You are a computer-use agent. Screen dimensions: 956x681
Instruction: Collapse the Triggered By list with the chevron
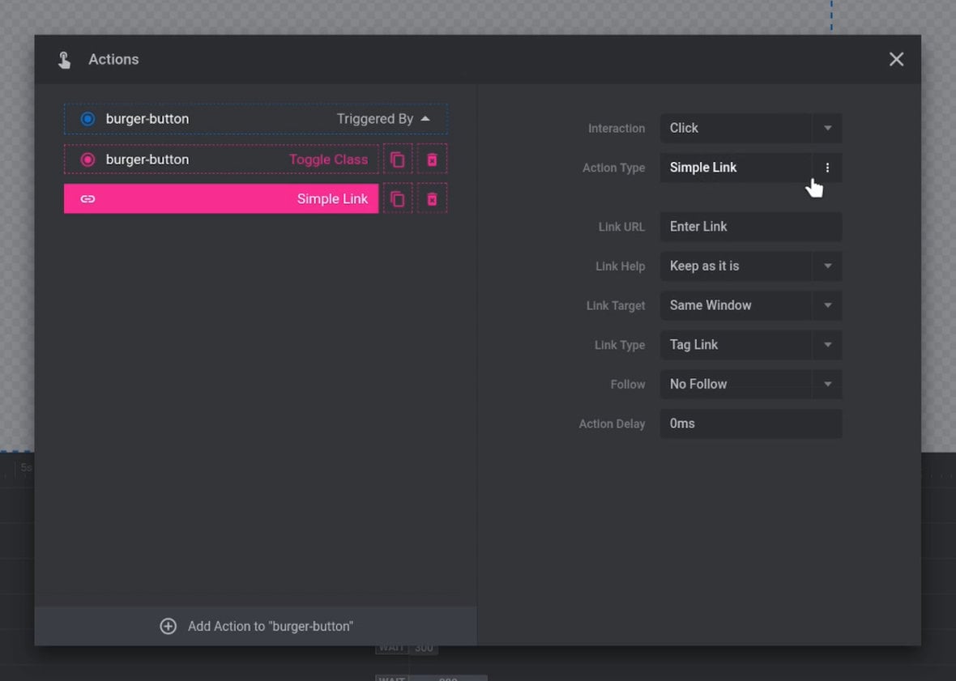click(426, 117)
